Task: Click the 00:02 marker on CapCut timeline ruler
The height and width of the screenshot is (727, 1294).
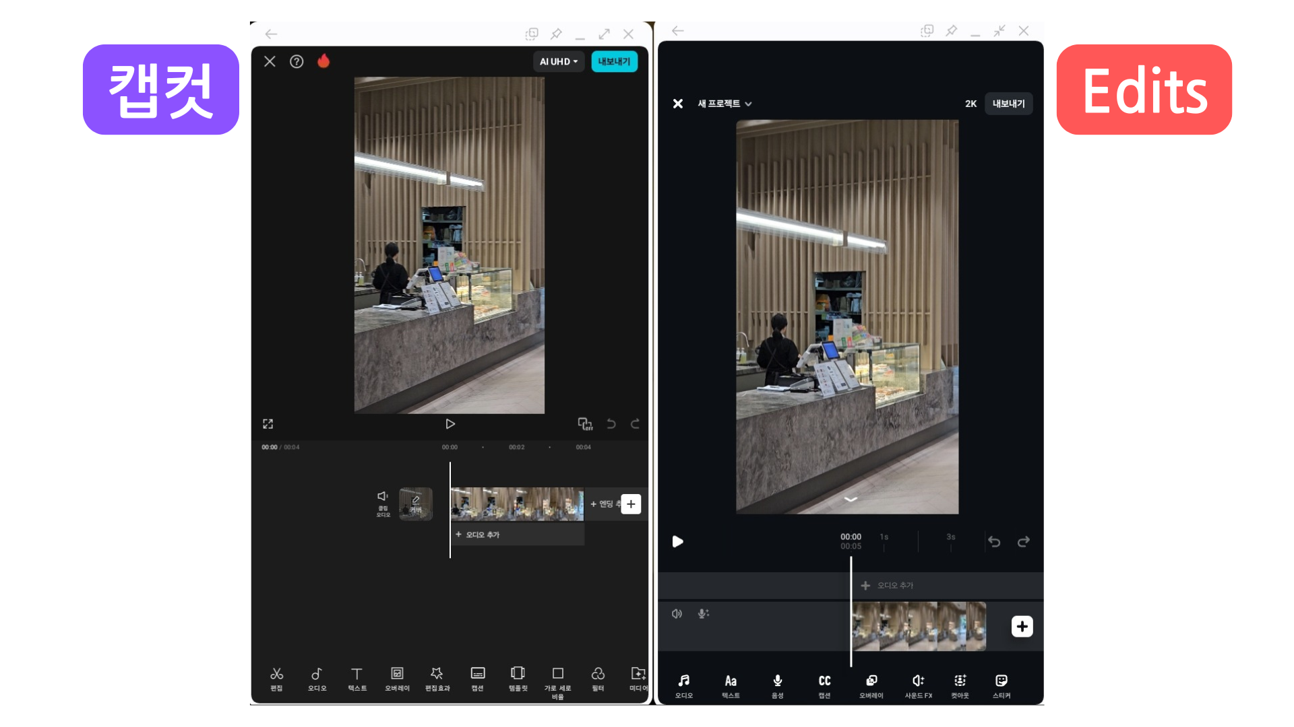Action: (516, 447)
